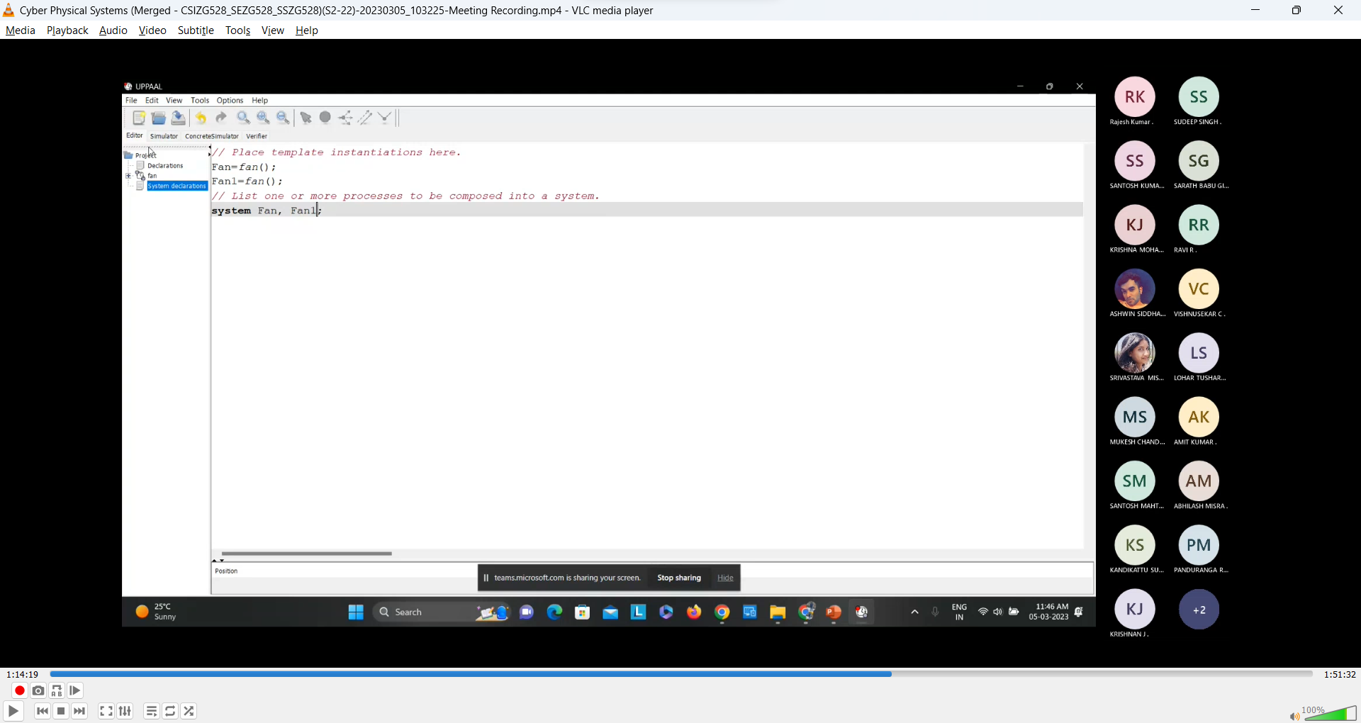Jump to the previous media item
Image resolution: width=1361 pixels, height=723 pixels.
(x=43, y=711)
